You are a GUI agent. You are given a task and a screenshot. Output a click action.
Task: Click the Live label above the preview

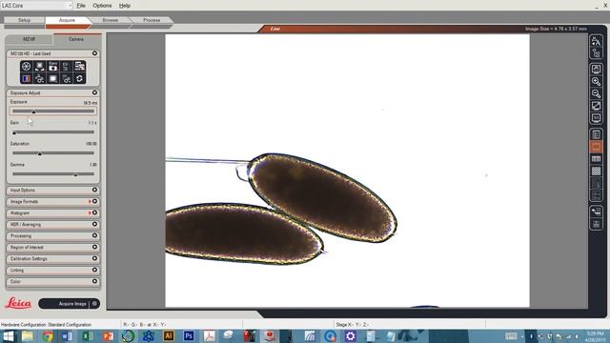point(275,29)
